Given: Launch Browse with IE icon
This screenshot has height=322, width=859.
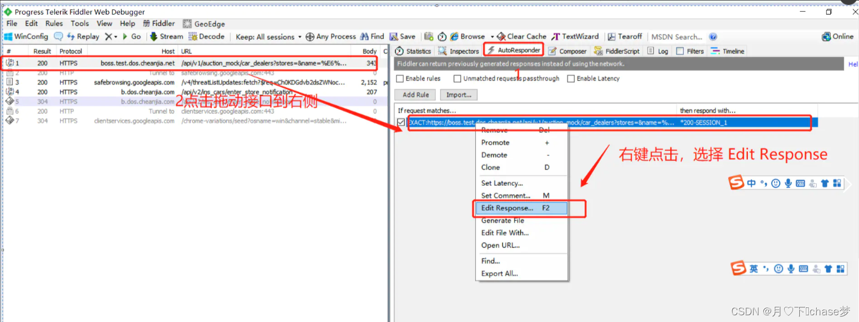Looking at the screenshot, I should coord(467,37).
